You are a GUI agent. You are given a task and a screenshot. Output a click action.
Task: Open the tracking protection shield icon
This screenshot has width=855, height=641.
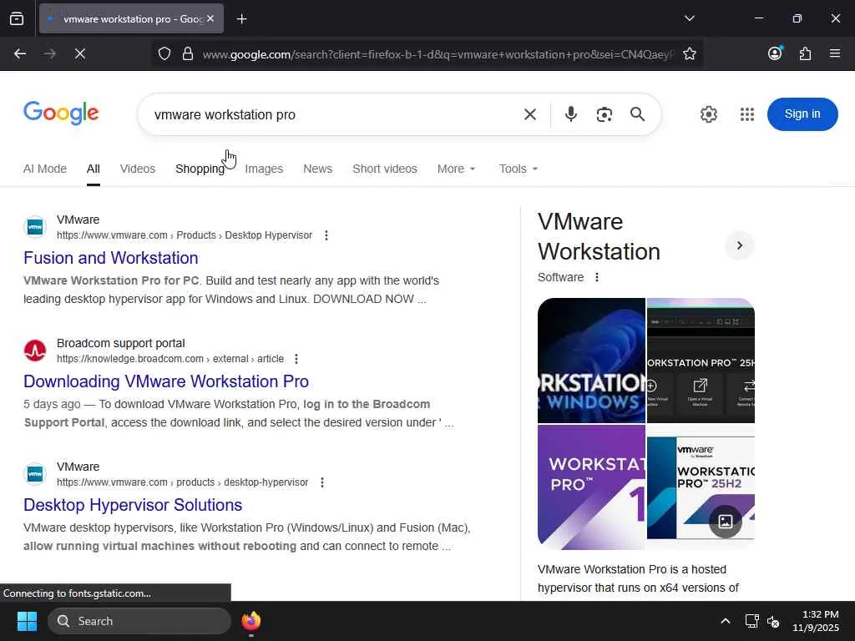(x=164, y=53)
